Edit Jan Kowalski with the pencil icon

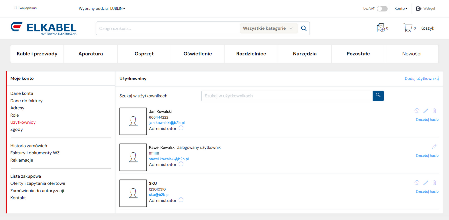click(x=426, y=111)
